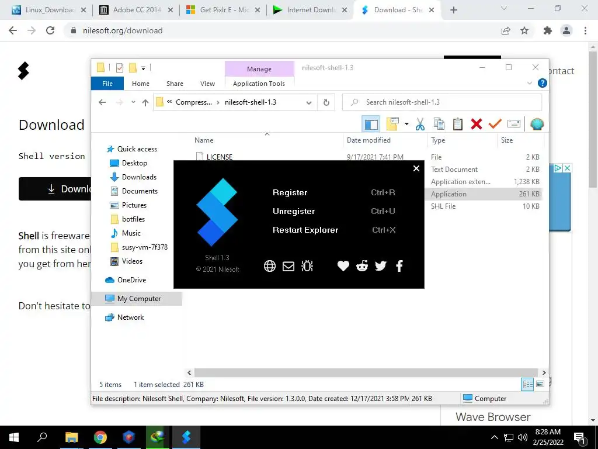Click the Rename toolbar icon

pos(514,124)
